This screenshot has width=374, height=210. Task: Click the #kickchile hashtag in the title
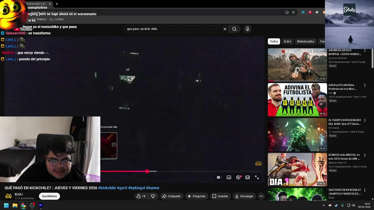107,188
